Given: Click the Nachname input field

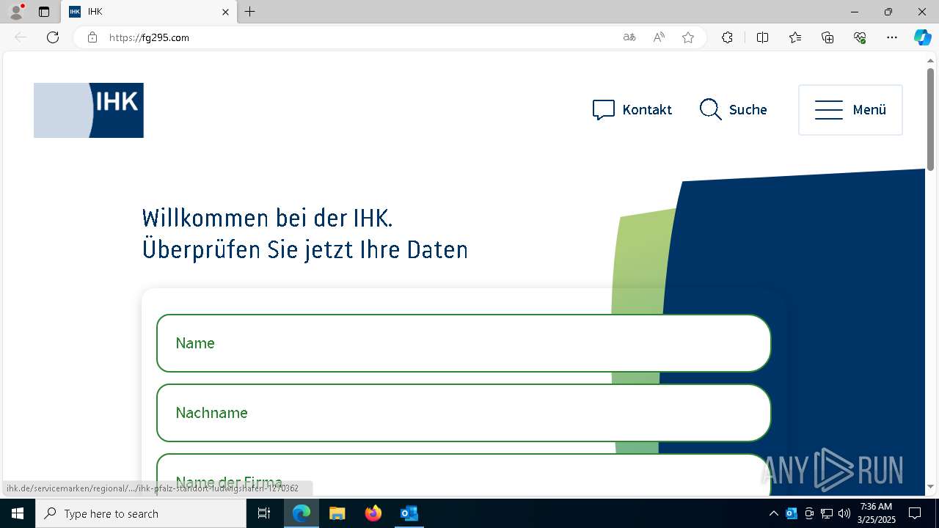Looking at the screenshot, I should [464, 413].
